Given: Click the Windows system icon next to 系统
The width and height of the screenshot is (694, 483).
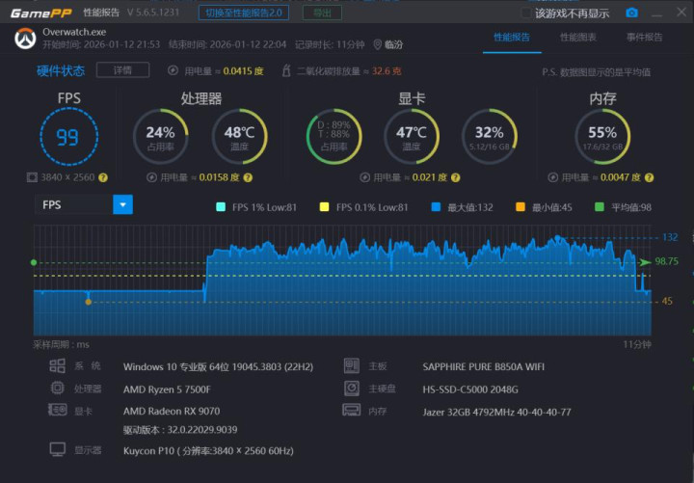Looking at the screenshot, I should click(58, 365).
